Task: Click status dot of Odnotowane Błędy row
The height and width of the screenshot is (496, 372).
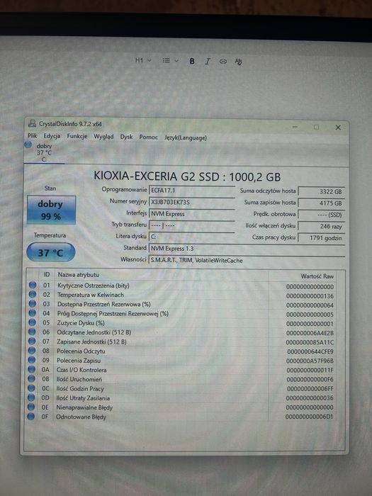Action: [31, 417]
